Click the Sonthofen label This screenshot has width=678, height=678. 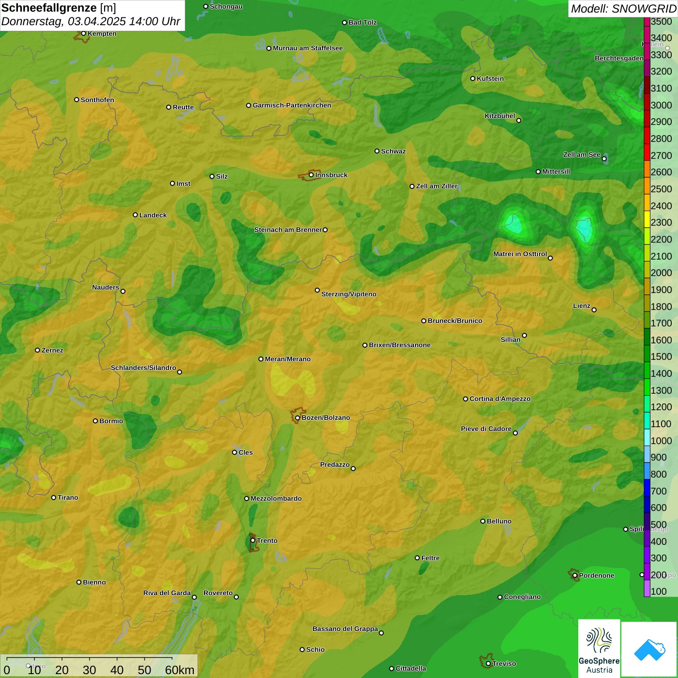click(97, 100)
